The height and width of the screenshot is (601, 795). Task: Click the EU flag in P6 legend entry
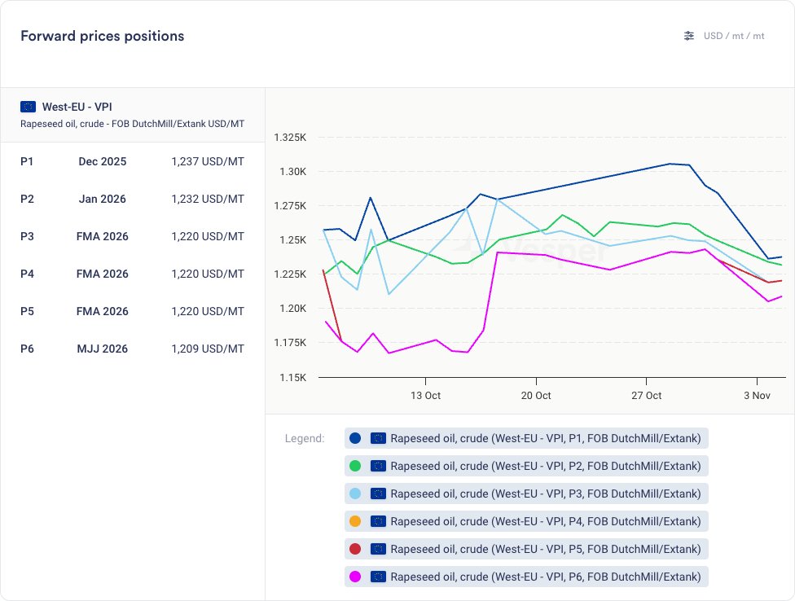tap(378, 577)
